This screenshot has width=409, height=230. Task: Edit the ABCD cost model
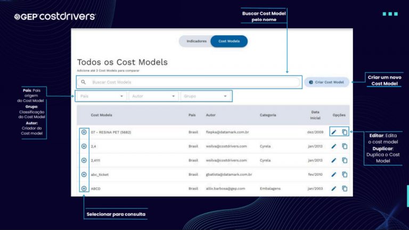pyautogui.click(x=334, y=189)
